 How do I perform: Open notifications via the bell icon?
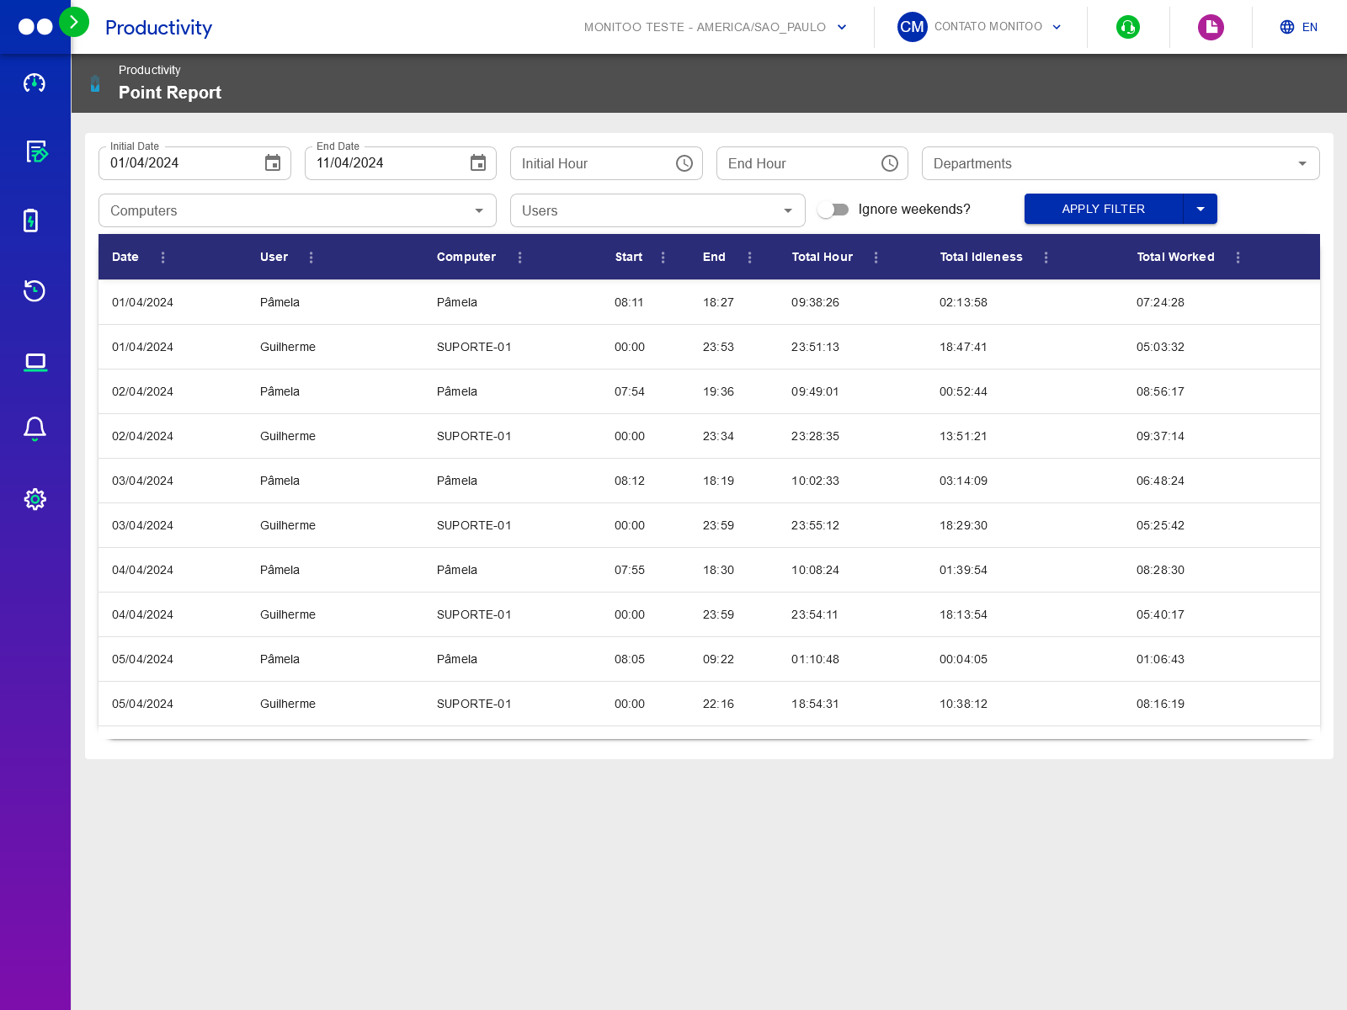coord(35,428)
